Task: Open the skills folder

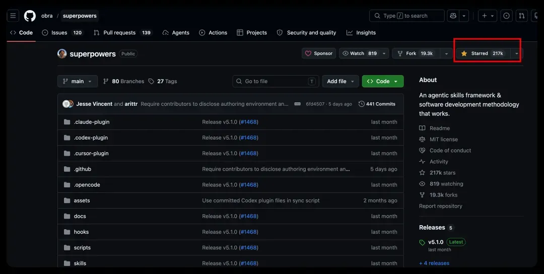Action: pos(80,263)
